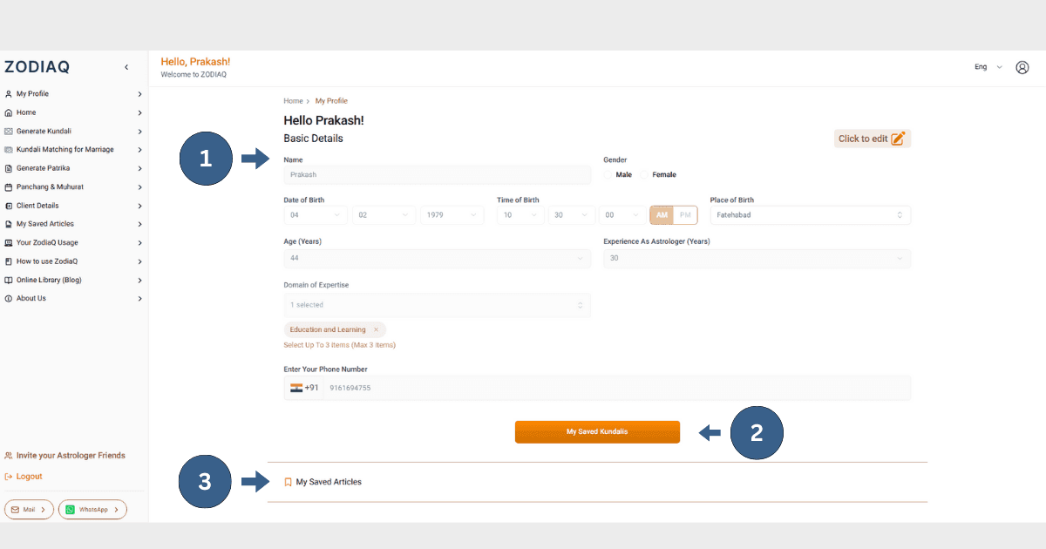Open the language Eng dropdown

988,67
